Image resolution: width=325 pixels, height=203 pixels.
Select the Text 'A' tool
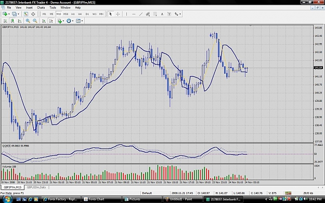tap(162, 14)
